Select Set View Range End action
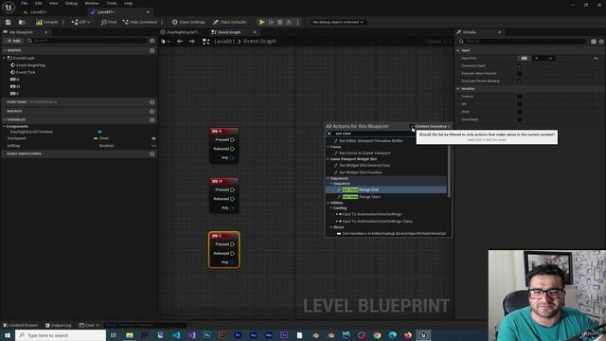Viewport: 606px width, 341px height. 385,189
